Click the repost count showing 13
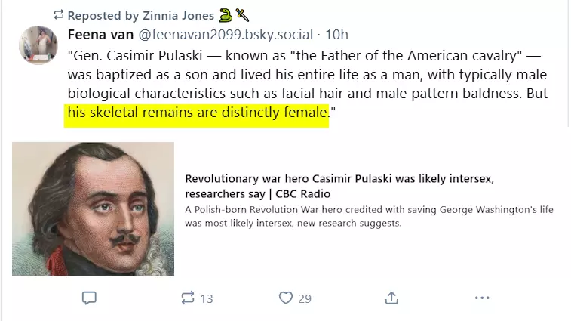This screenshot has width=571, height=321. pos(206,298)
